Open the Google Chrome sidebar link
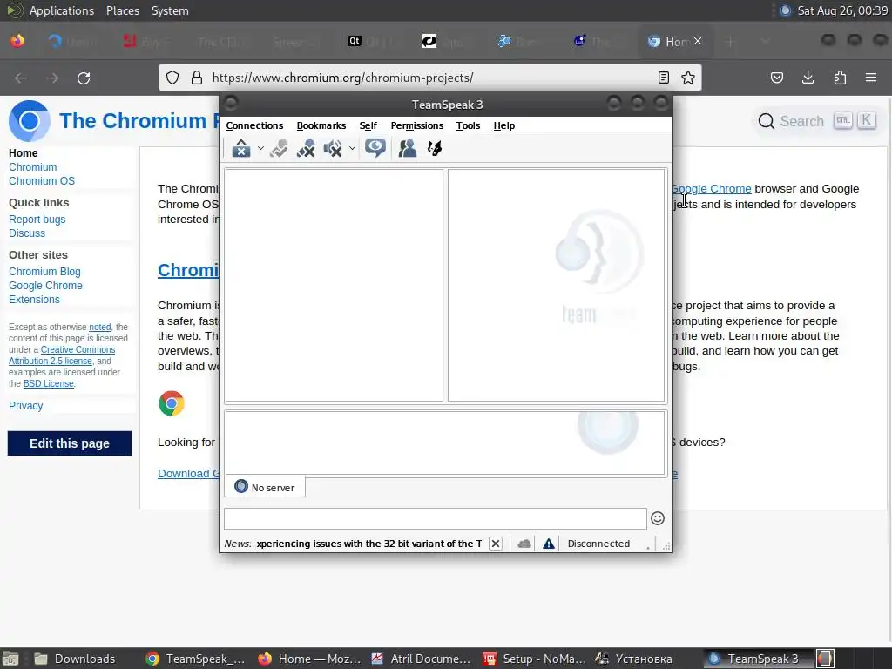The image size is (892, 669). tap(45, 286)
